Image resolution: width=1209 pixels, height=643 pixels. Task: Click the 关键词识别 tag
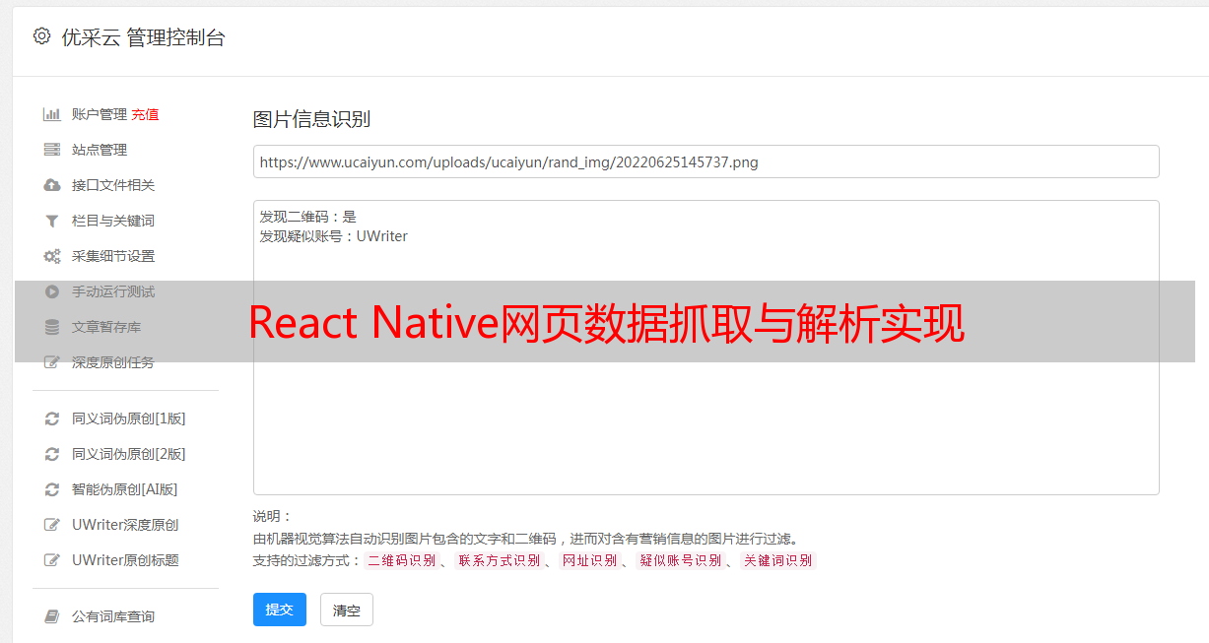777,560
